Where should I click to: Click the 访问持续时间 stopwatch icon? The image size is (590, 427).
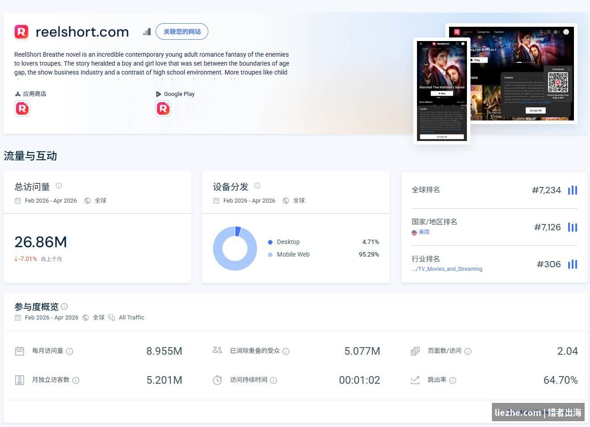point(217,380)
